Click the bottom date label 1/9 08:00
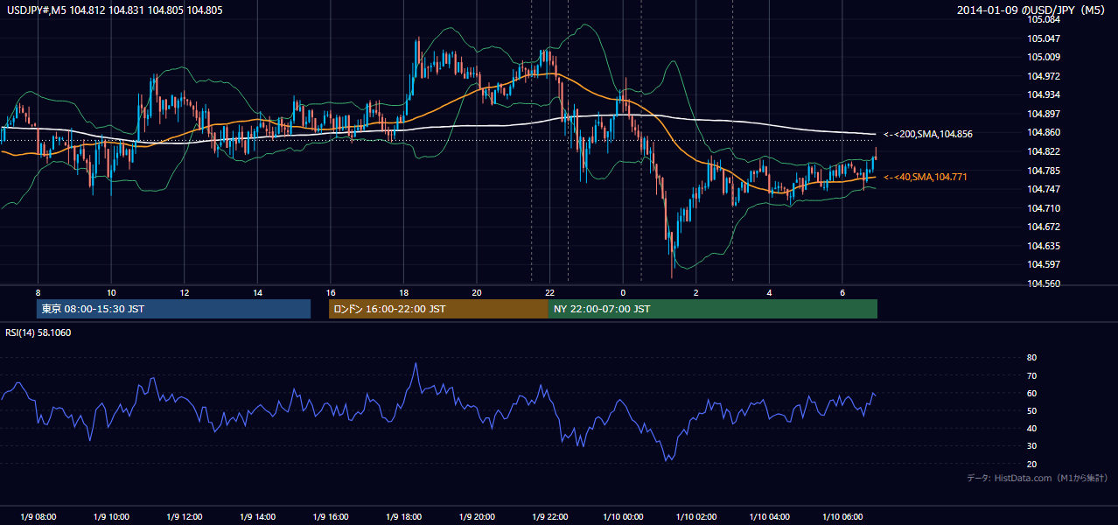This screenshot has width=1118, height=525. pos(38,517)
